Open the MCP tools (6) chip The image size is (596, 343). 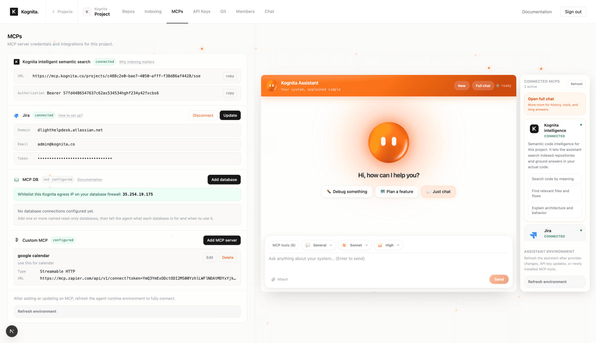tap(284, 245)
